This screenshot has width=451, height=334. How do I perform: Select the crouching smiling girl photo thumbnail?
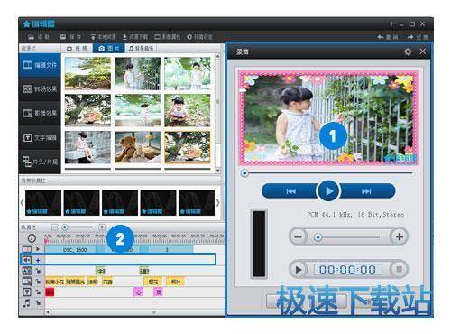click(188, 110)
